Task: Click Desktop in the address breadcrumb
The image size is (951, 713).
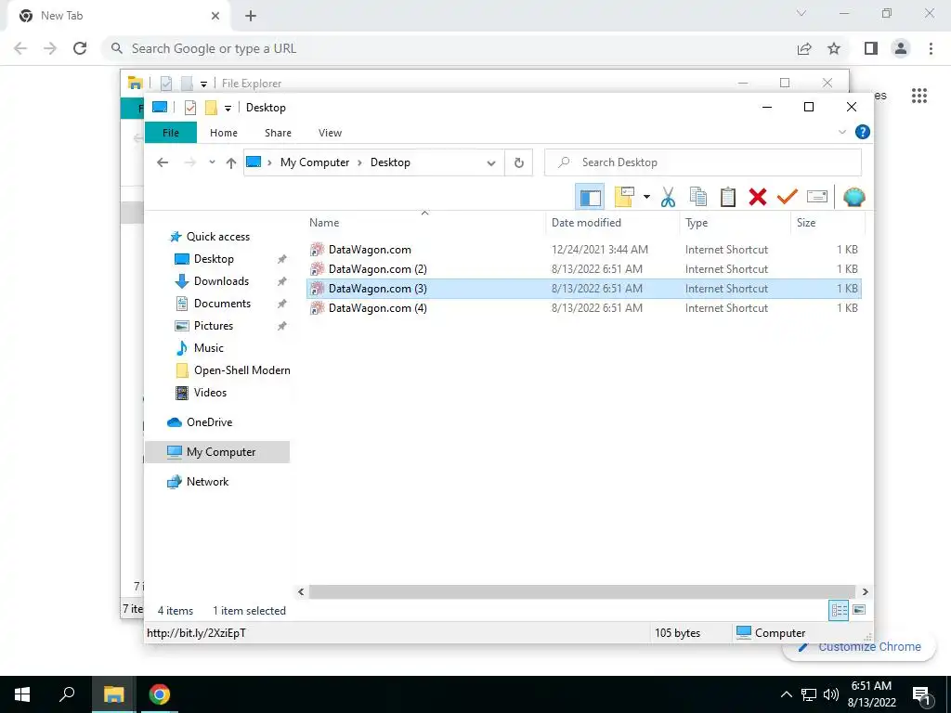Action: (x=390, y=162)
